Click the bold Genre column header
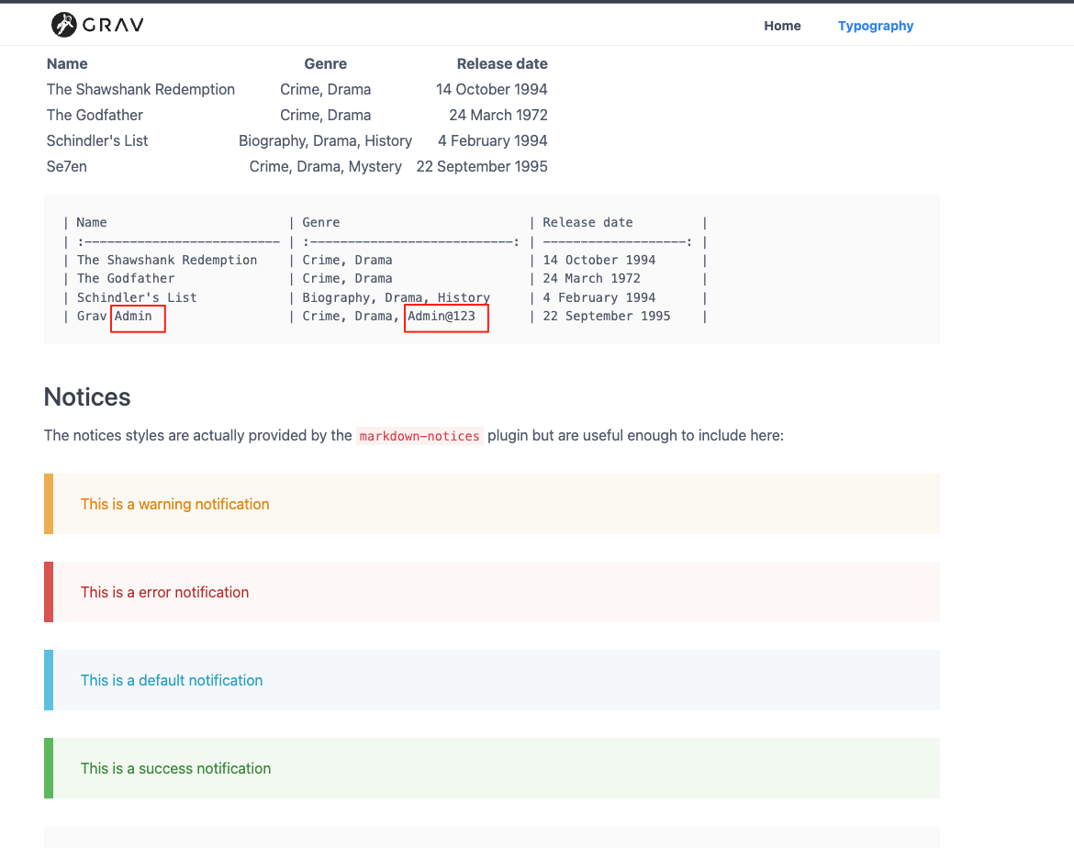 click(325, 63)
